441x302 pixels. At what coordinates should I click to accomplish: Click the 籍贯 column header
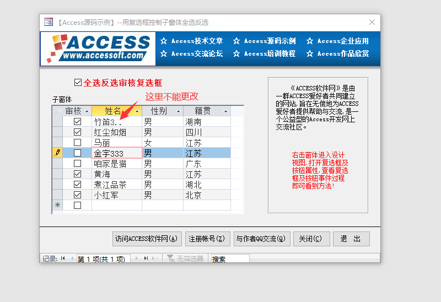[207, 111]
